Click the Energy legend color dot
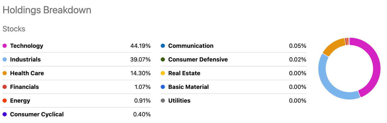Image resolution: width=387 pixels, height=123 pixels. [x=5, y=101]
